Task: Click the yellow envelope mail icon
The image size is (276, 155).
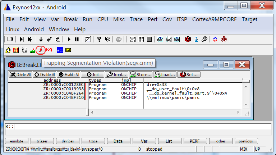Action: tap(68, 50)
